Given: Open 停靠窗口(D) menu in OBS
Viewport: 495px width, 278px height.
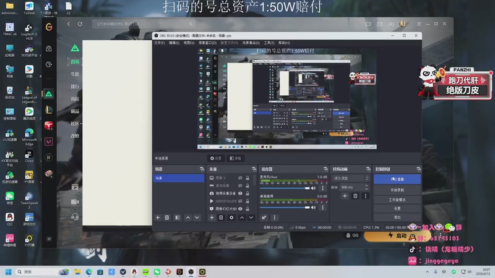Looking at the screenshot, I should [207, 43].
